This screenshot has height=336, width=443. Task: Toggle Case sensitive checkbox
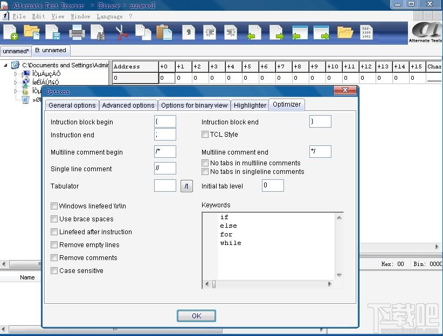click(x=54, y=270)
